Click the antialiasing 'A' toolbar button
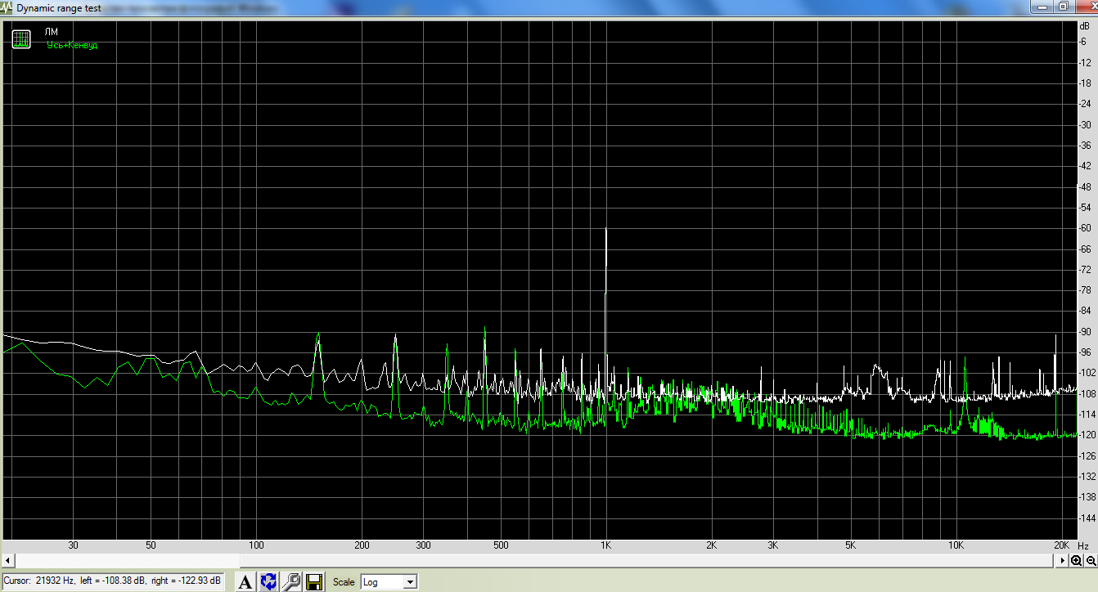The width and height of the screenshot is (1098, 592). click(x=245, y=581)
